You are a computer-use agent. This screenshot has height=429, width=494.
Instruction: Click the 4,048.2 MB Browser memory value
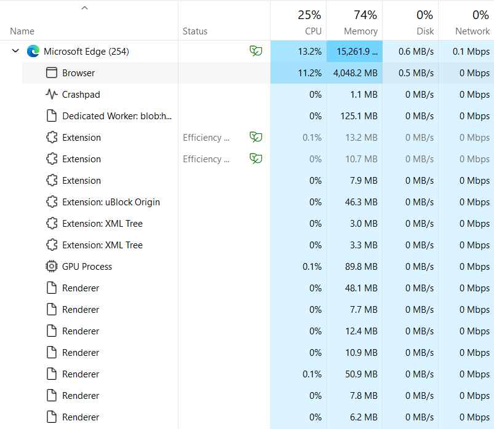(356, 73)
